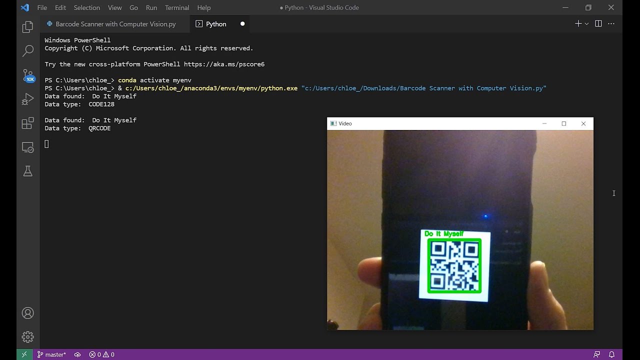Click the unsaved dot on Python tab

coord(242,23)
